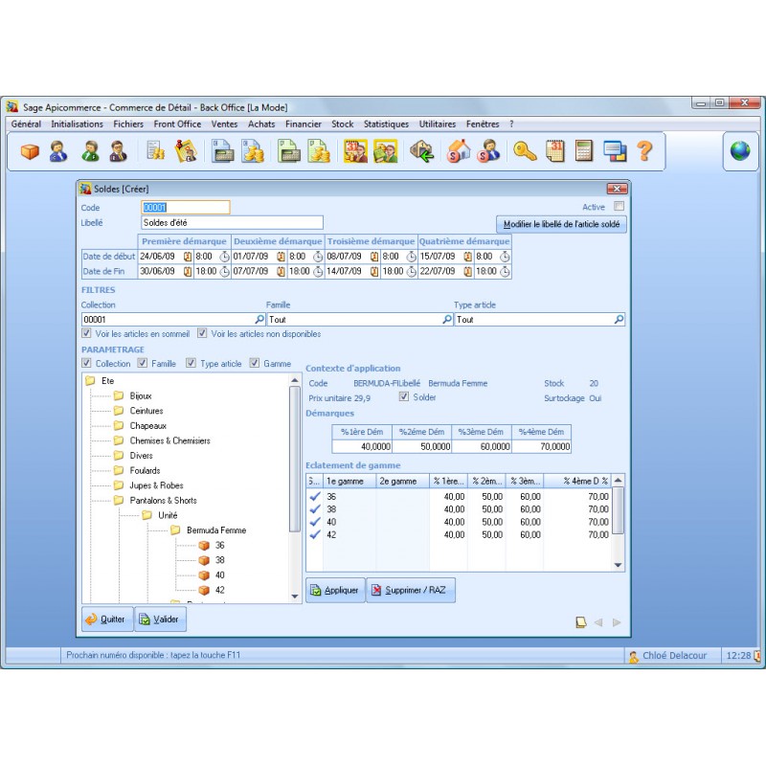Toggle Voir les articles en sommeil checkbox
This screenshot has height=766, width=766.
tap(86, 333)
